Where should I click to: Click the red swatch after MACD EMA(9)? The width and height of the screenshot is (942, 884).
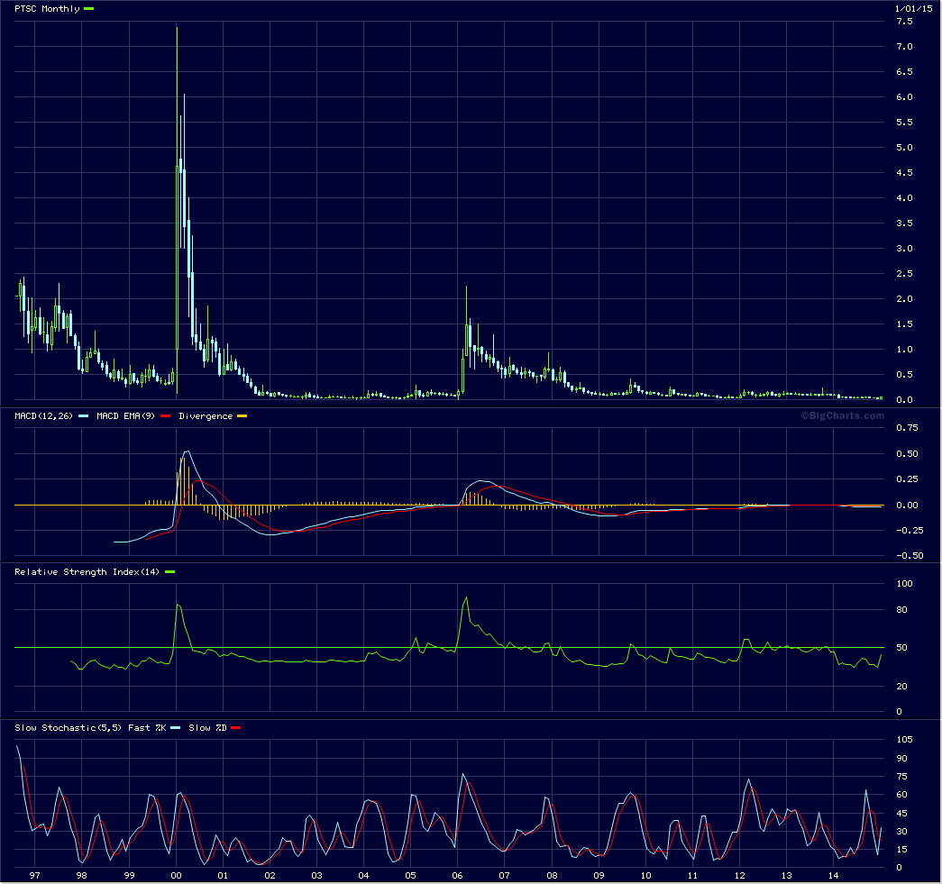pos(166,415)
